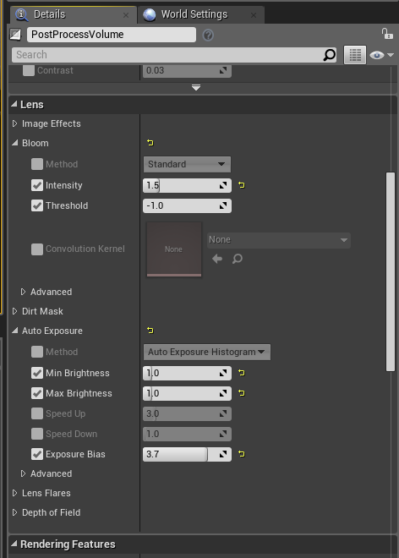
Task: Click the magnifier icon in the Search box
Action: click(329, 55)
